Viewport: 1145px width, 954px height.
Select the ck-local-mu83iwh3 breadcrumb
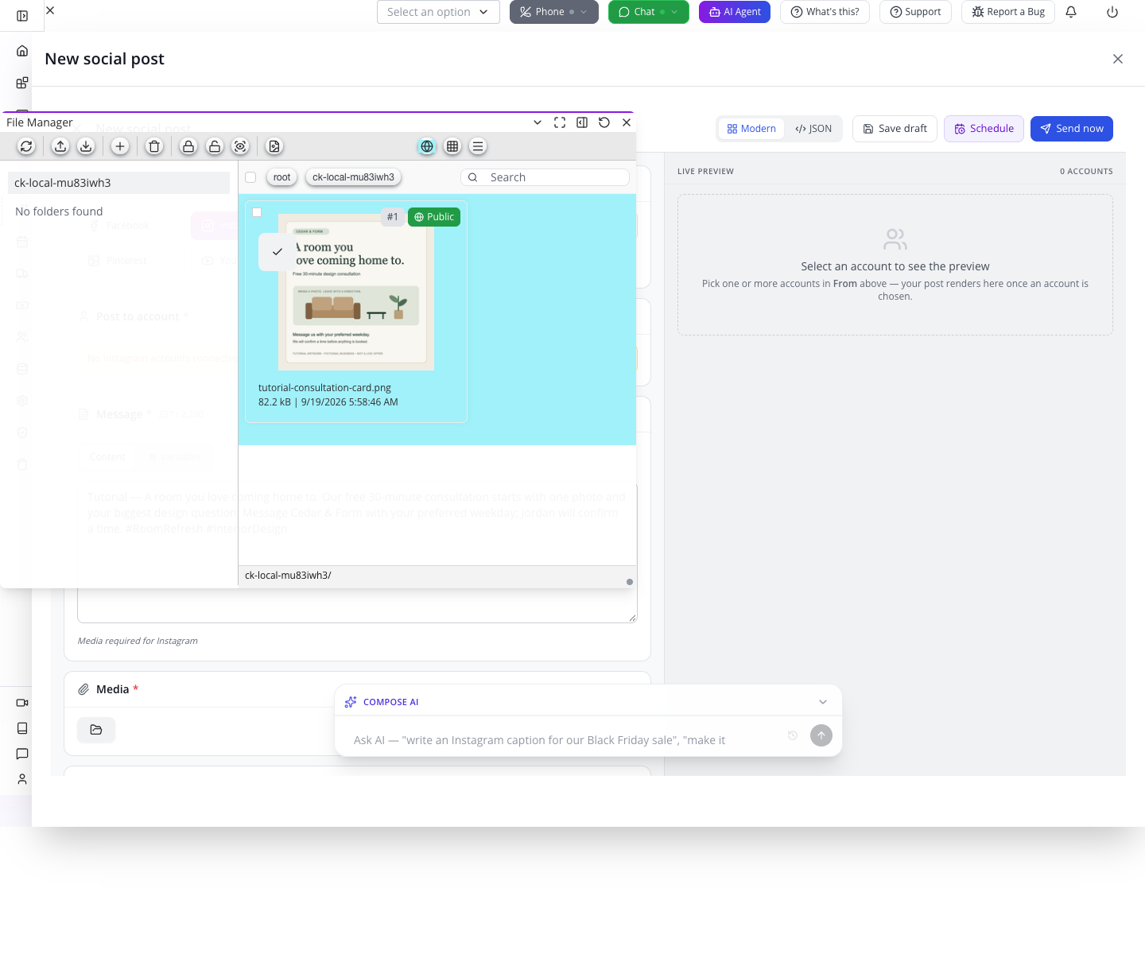pos(353,177)
